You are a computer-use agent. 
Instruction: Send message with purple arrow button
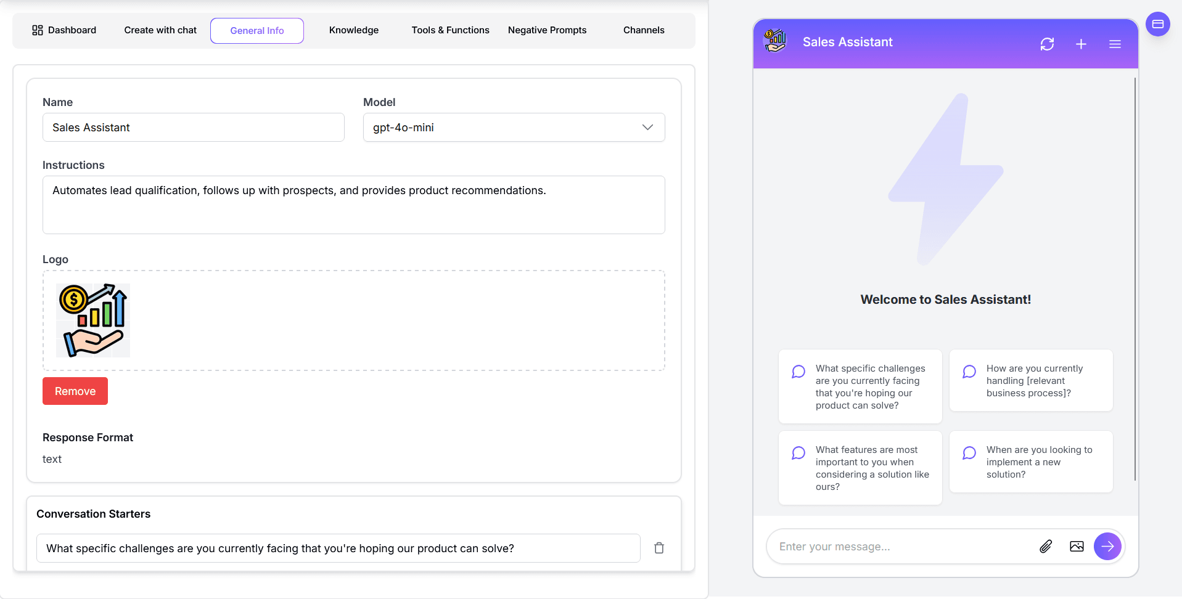pyautogui.click(x=1107, y=546)
